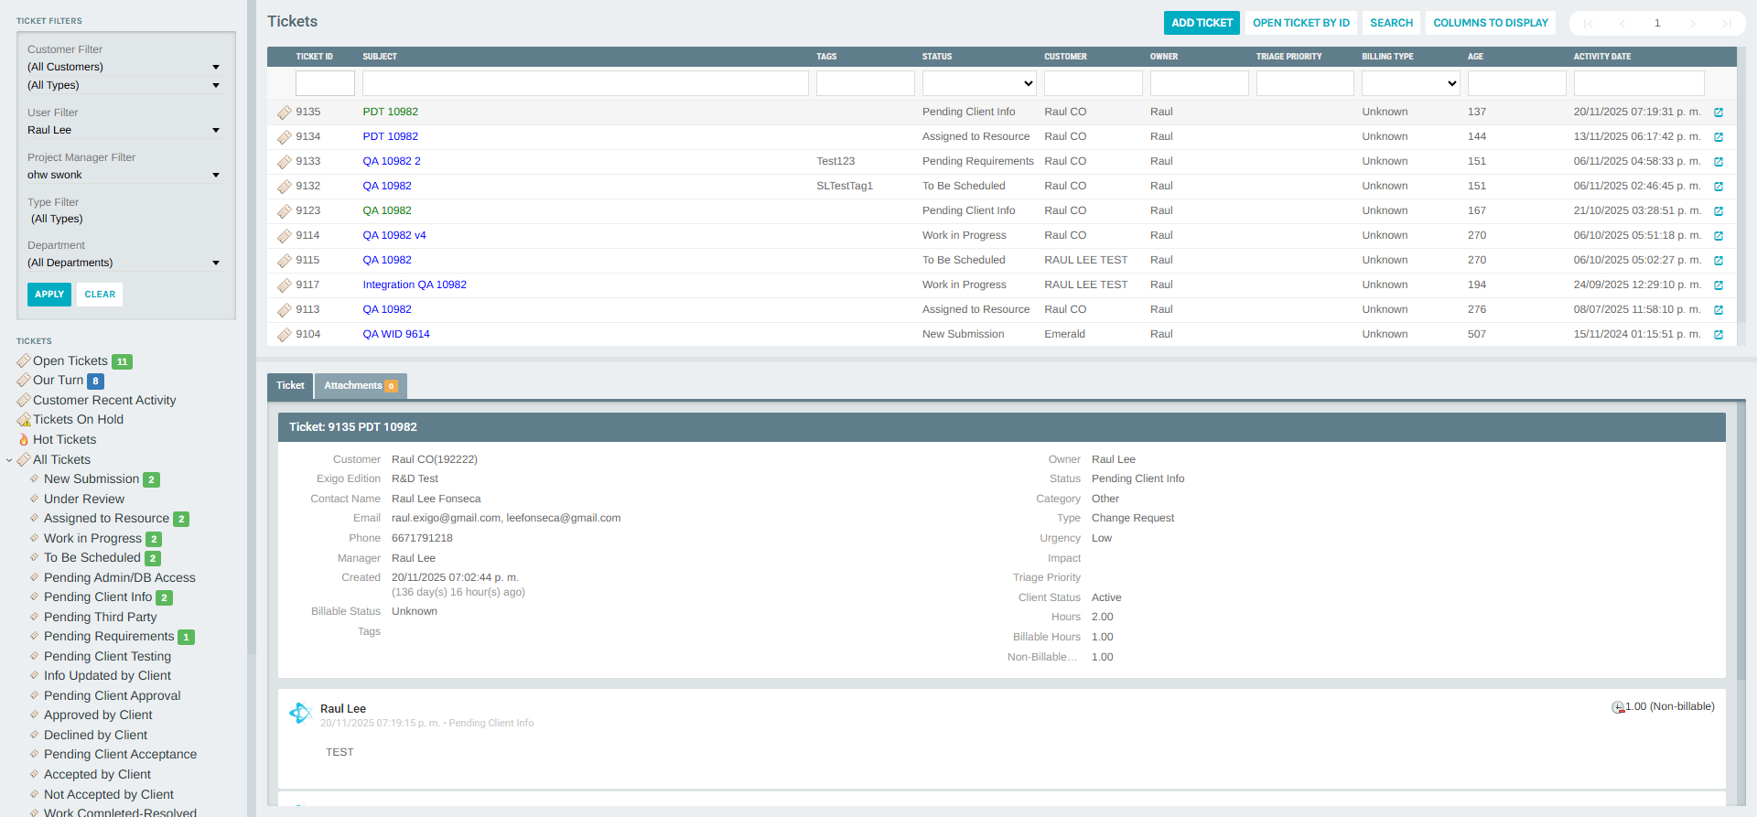Click the Our Turn sidebar icon

pyautogui.click(x=24, y=380)
